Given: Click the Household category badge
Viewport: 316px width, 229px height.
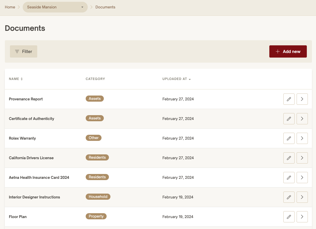Looking at the screenshot, I should pos(98,197).
